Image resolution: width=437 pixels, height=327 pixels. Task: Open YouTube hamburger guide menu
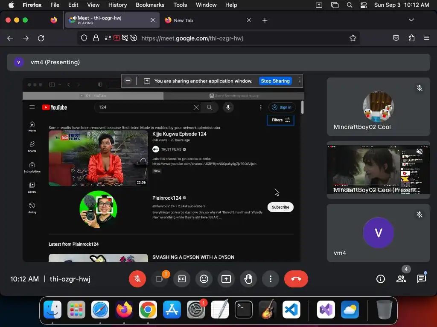pos(32,107)
